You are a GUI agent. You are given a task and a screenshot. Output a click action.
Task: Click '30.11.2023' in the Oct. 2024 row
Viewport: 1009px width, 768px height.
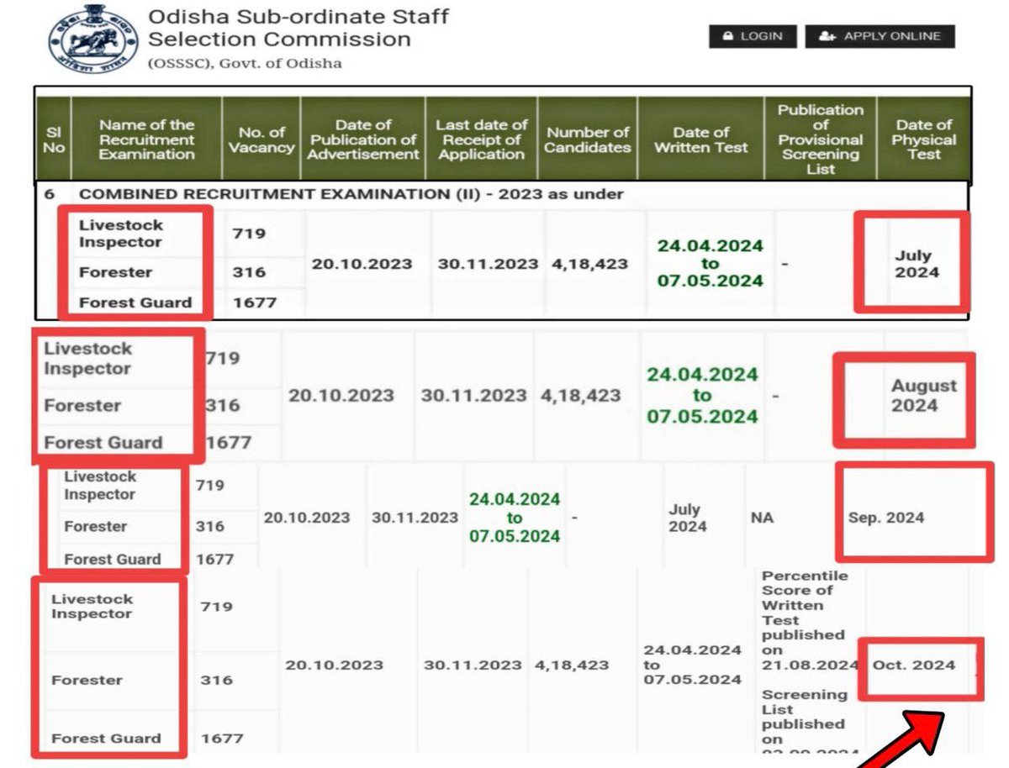(x=473, y=665)
